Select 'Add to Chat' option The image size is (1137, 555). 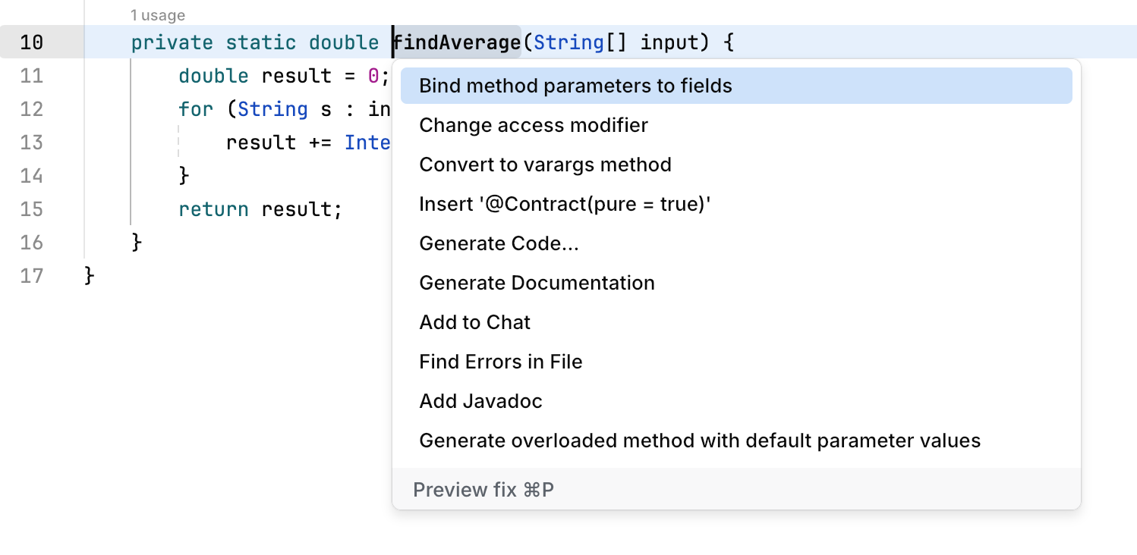[x=474, y=322]
